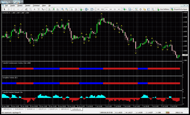This screenshot has height=115, width=190.
Task: Open the Sisesta menu
Action: point(20,5)
